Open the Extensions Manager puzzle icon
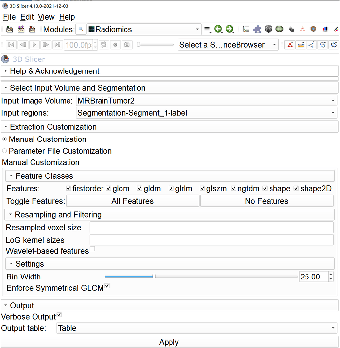This screenshot has width=340, height=348. (x=257, y=29)
